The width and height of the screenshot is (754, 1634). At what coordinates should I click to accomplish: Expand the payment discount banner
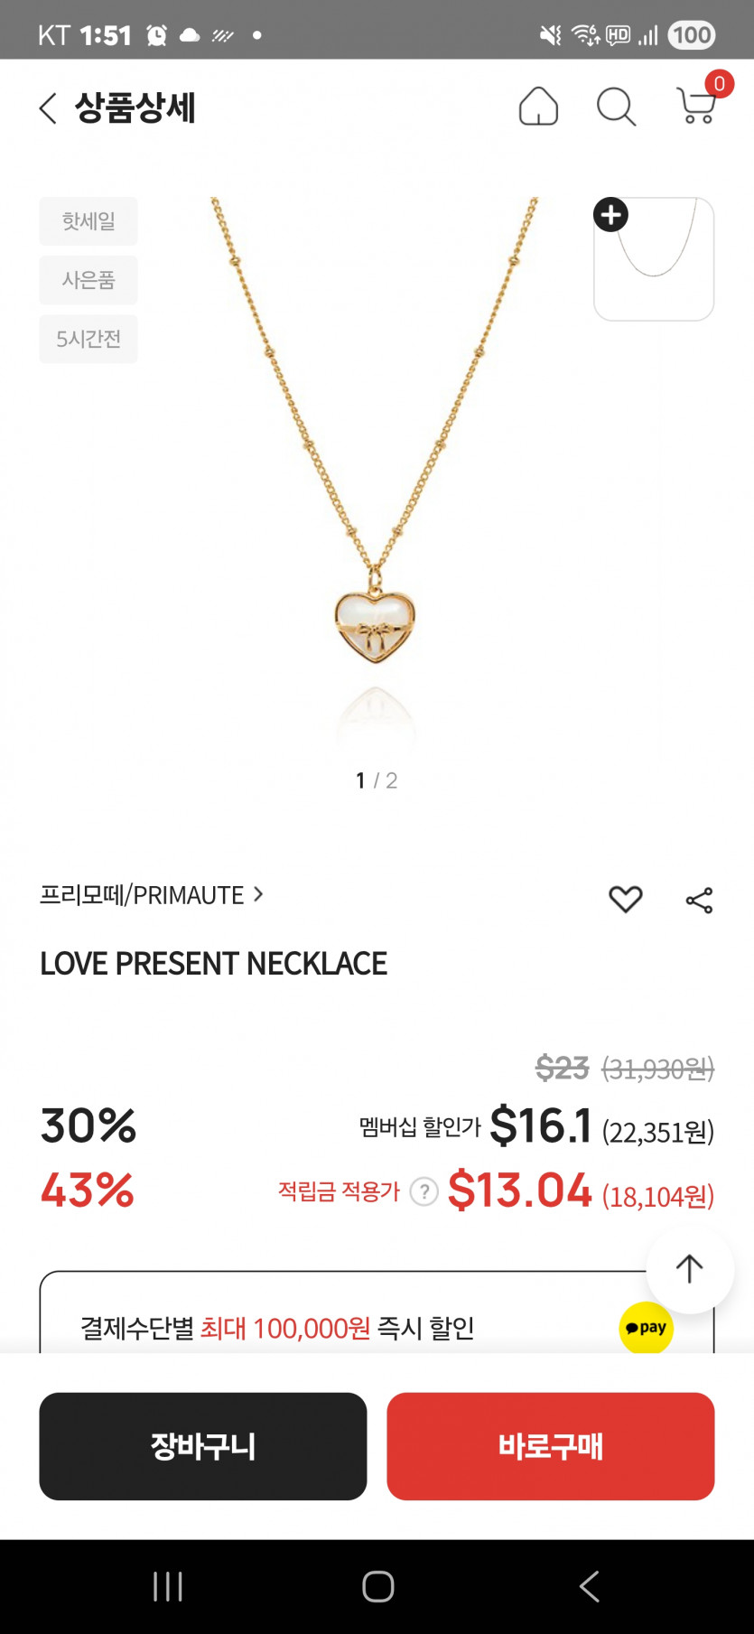coord(343,1328)
